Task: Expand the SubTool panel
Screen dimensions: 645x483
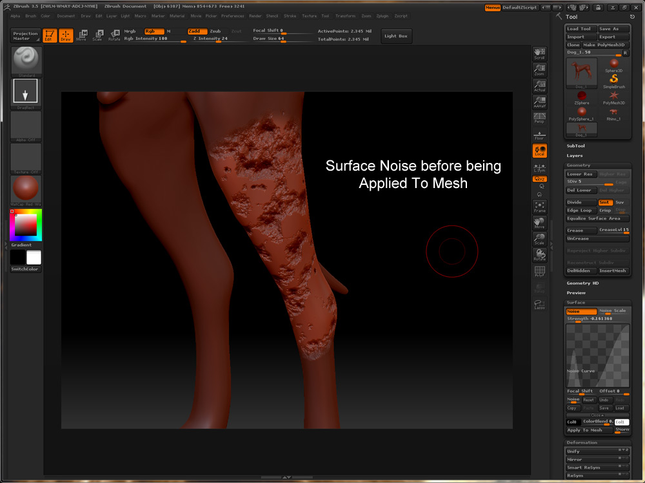Action: [576, 146]
